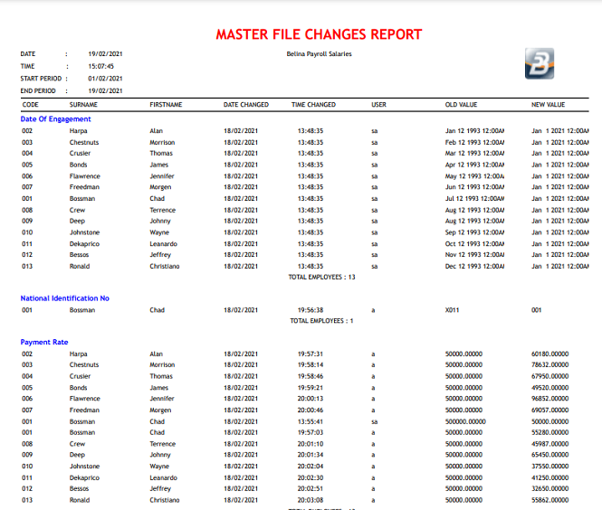602x510 pixels.
Task: Click old value Sep 12 1993 for Johnstone
Action: pos(474,232)
